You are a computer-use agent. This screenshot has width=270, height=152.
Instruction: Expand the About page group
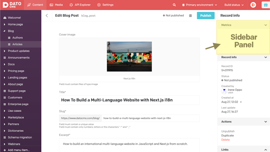[5, 84]
